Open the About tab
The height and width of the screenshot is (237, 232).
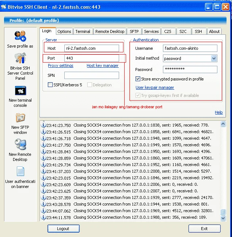pos(214,31)
